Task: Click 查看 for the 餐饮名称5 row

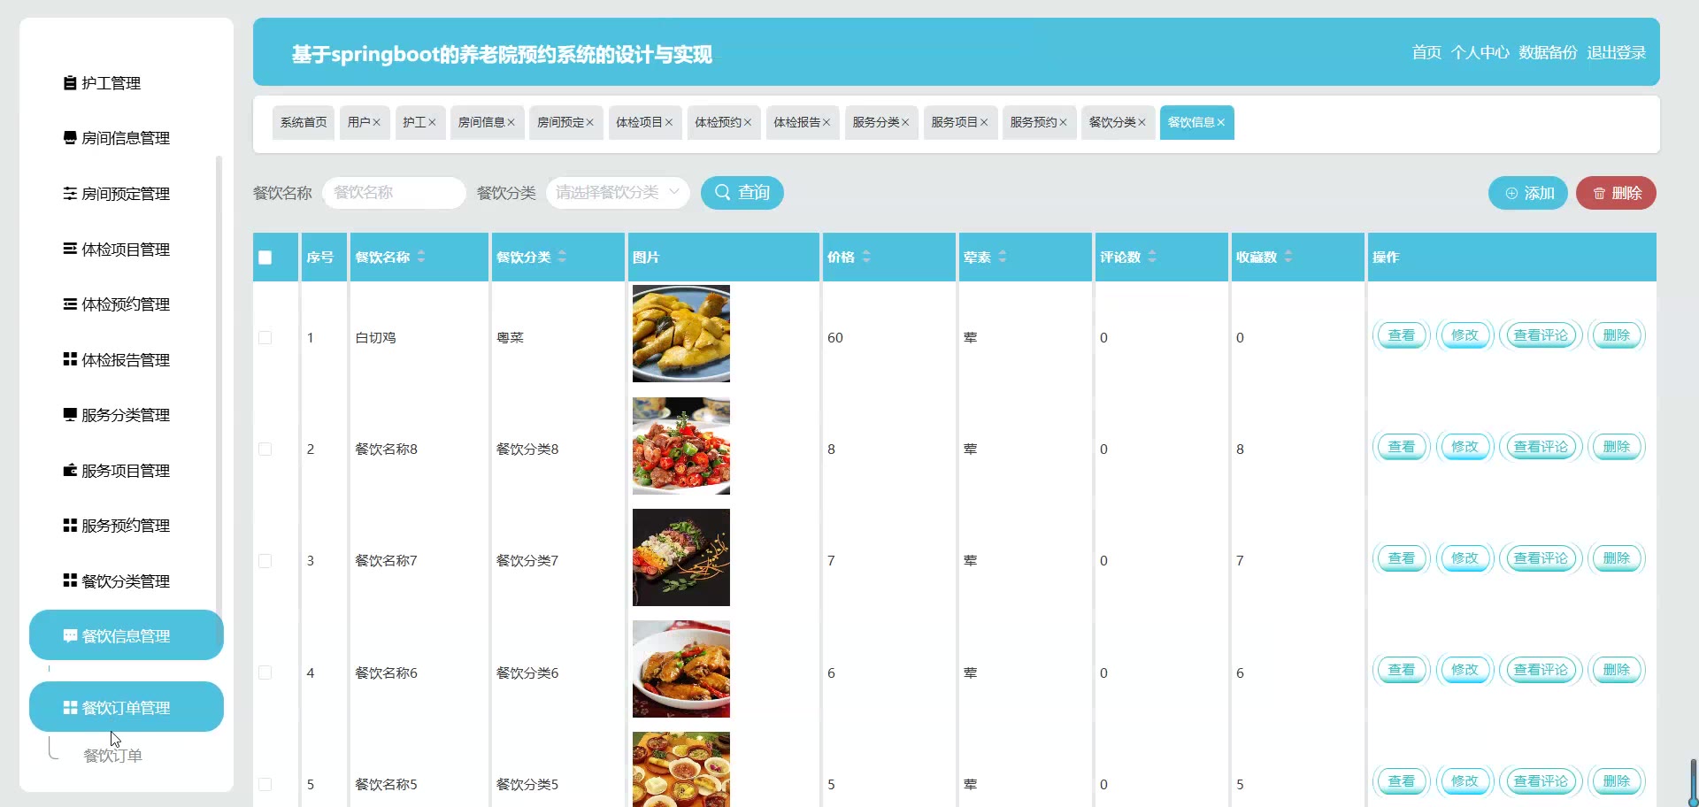Action: pyautogui.click(x=1401, y=781)
